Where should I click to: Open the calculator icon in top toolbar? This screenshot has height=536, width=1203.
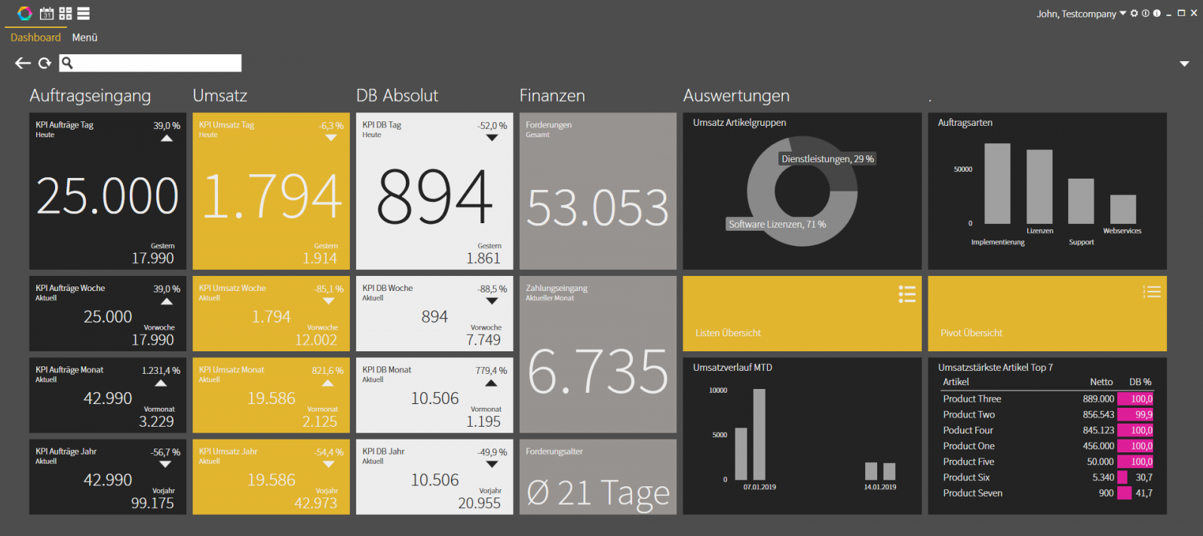pyautogui.click(x=66, y=13)
